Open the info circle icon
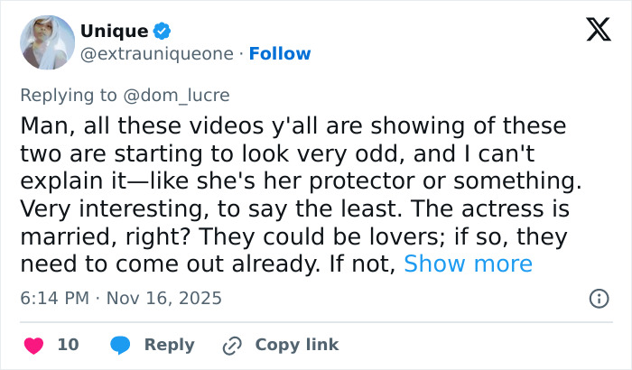 click(598, 298)
